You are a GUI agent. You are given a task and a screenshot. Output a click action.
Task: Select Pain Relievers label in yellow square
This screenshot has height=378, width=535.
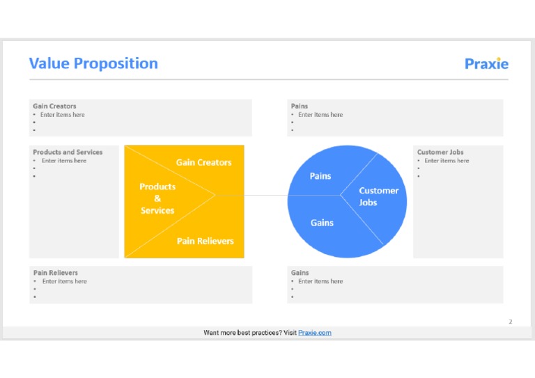point(205,241)
